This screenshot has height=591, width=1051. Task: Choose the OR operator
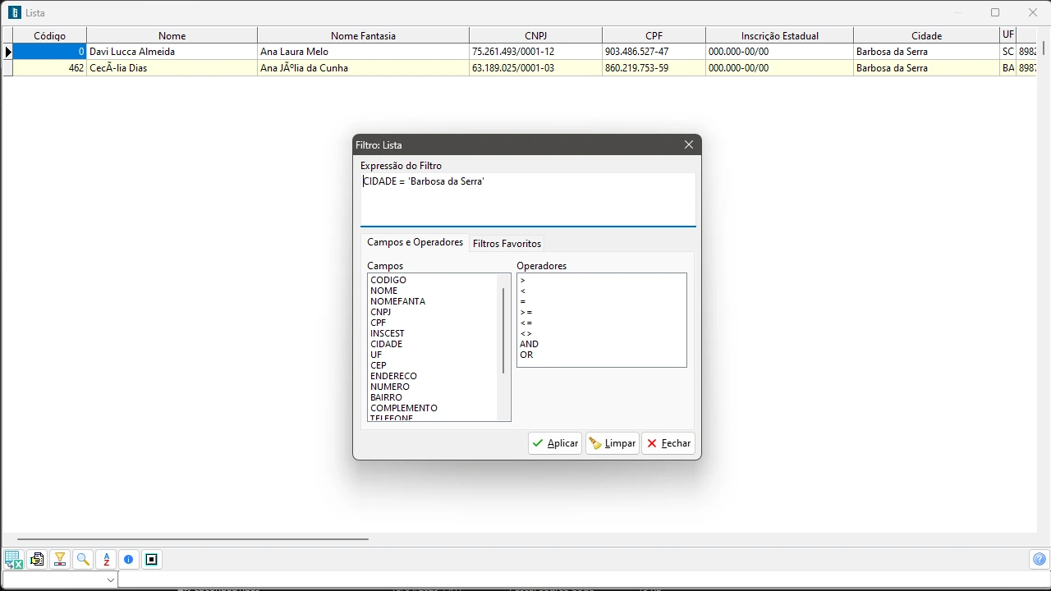point(526,355)
